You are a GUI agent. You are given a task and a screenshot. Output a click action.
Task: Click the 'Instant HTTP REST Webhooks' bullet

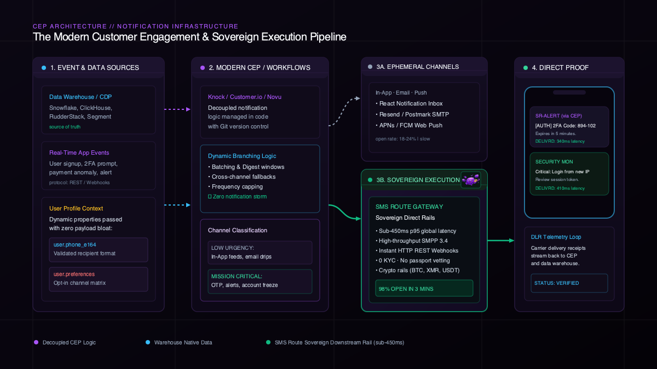pos(417,250)
